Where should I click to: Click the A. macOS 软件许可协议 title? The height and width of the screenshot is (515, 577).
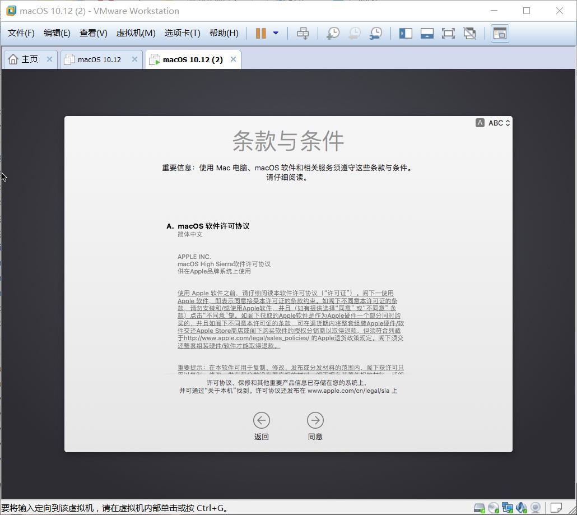208,226
